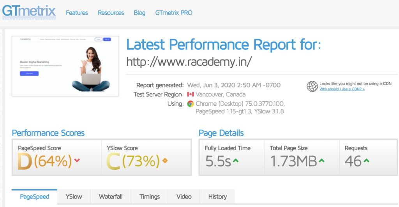This screenshot has height=207, width=399.
Task: Switch to the YSlow tab
Action: pos(74,197)
